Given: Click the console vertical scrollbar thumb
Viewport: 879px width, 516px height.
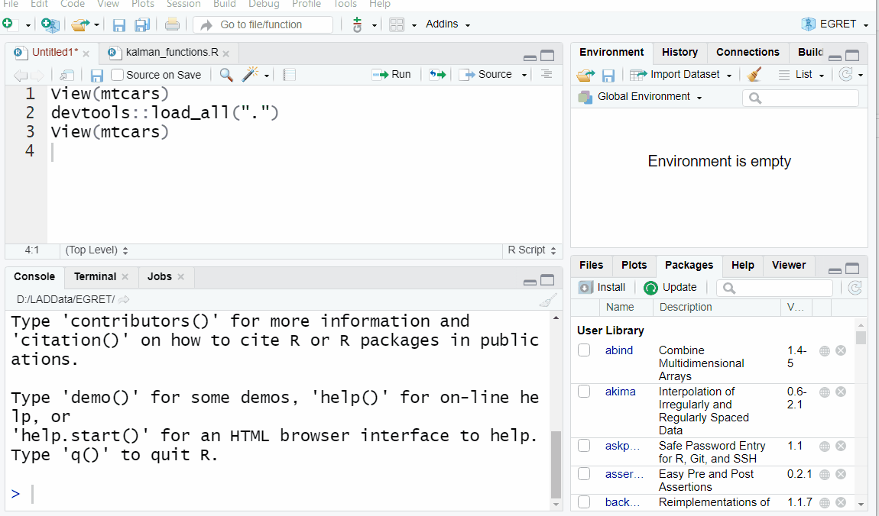Looking at the screenshot, I should 556,465.
